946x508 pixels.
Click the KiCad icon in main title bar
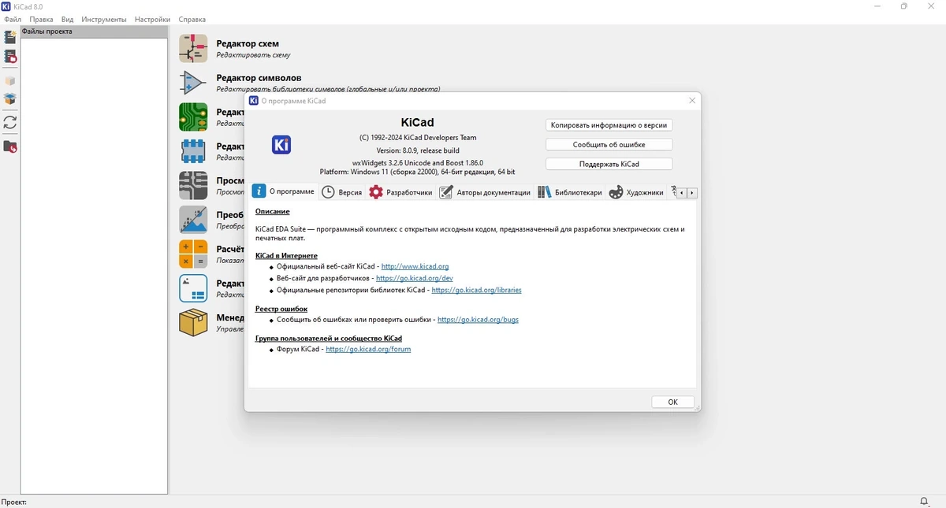(x=6, y=6)
